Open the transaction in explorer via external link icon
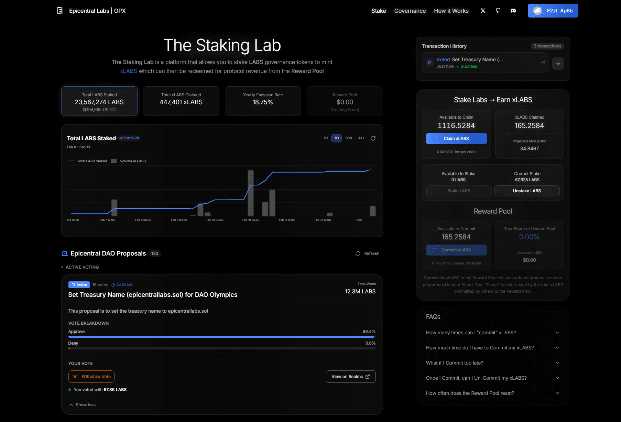Image resolution: width=621 pixels, height=422 pixels. point(543,63)
